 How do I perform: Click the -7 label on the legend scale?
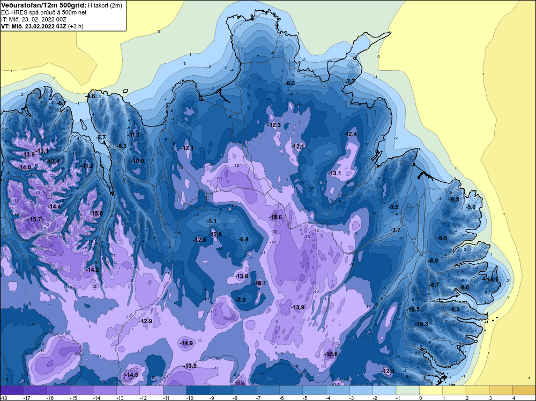click(258, 398)
